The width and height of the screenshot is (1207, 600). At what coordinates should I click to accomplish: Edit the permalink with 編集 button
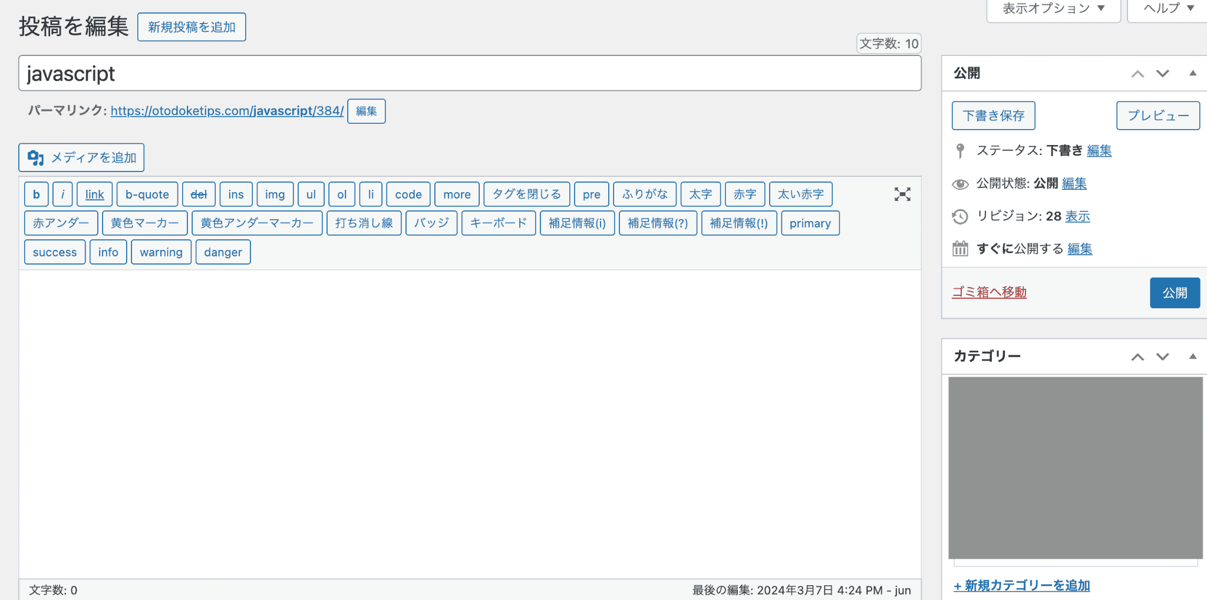pyautogui.click(x=367, y=111)
